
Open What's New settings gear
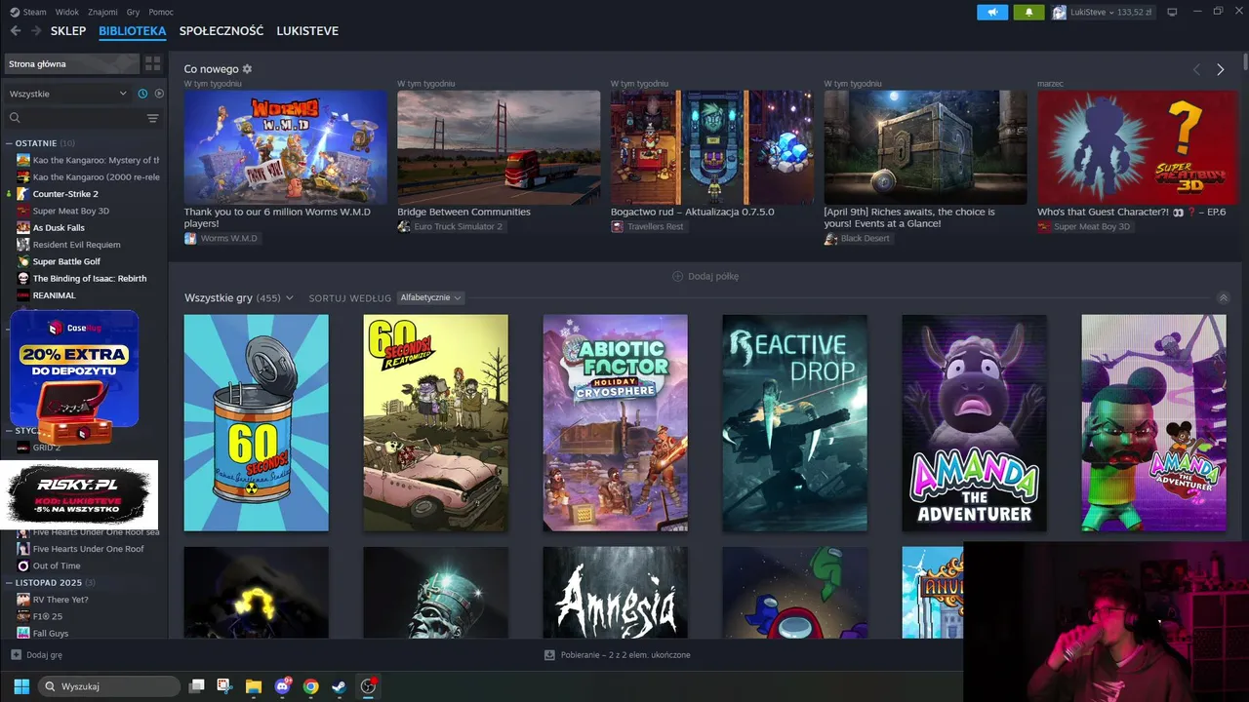click(247, 69)
